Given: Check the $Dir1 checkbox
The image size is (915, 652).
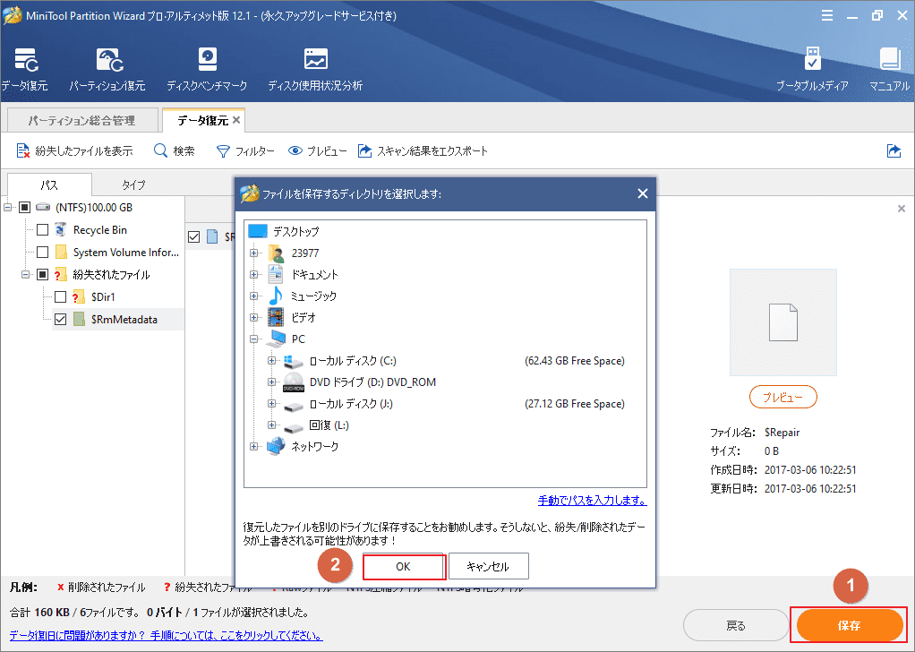Looking at the screenshot, I should pos(60,297).
